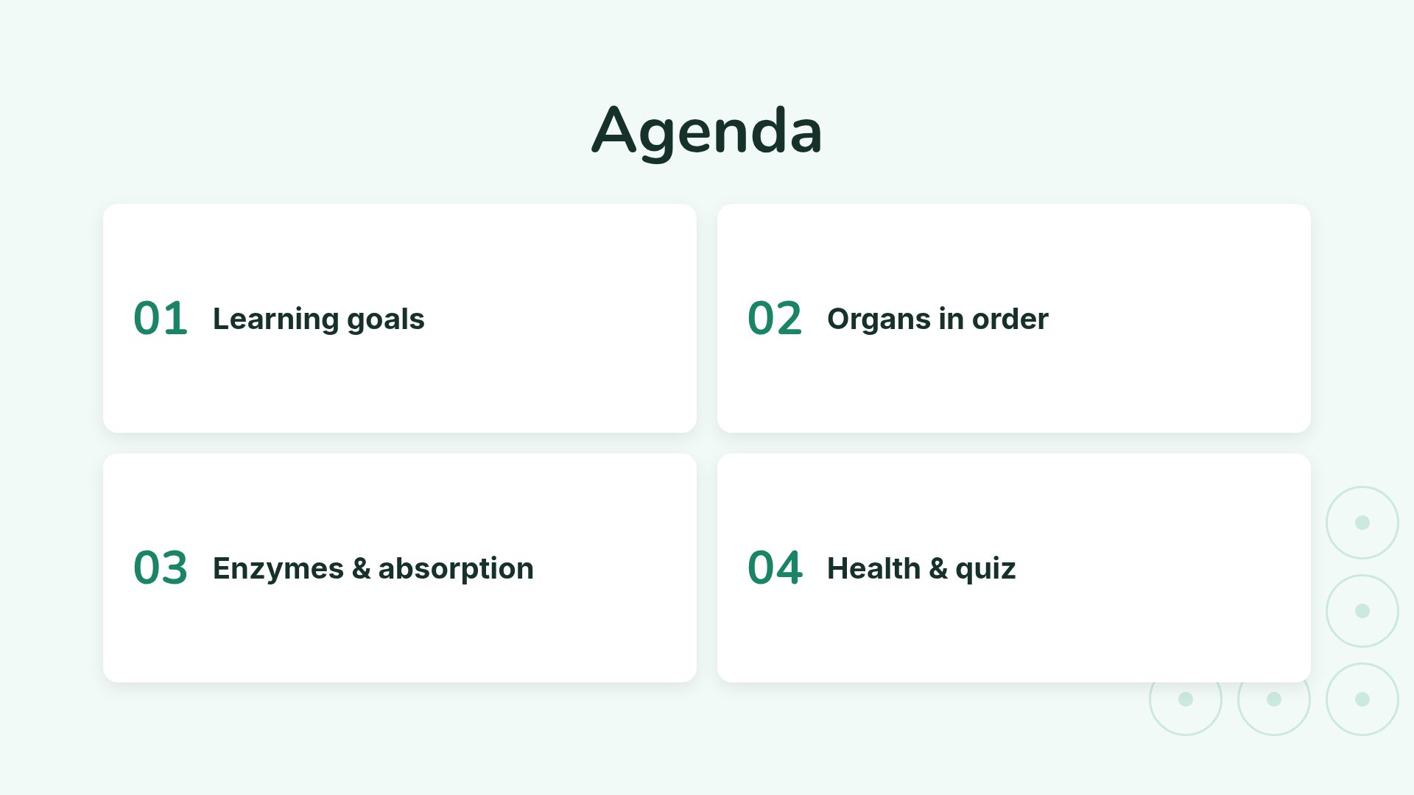Screen dimensions: 1414x795
Task: Choose the Enzymes & absorption card
Action: pos(400,568)
